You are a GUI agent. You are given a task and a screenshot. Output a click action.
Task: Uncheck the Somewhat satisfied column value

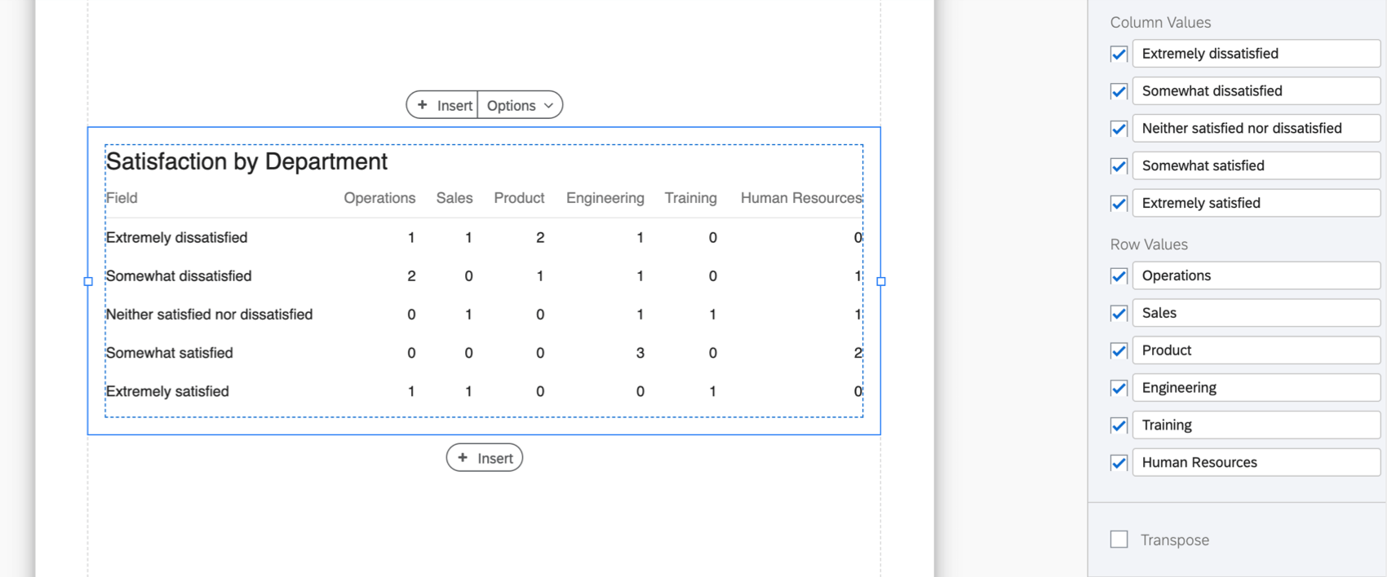[x=1119, y=166]
